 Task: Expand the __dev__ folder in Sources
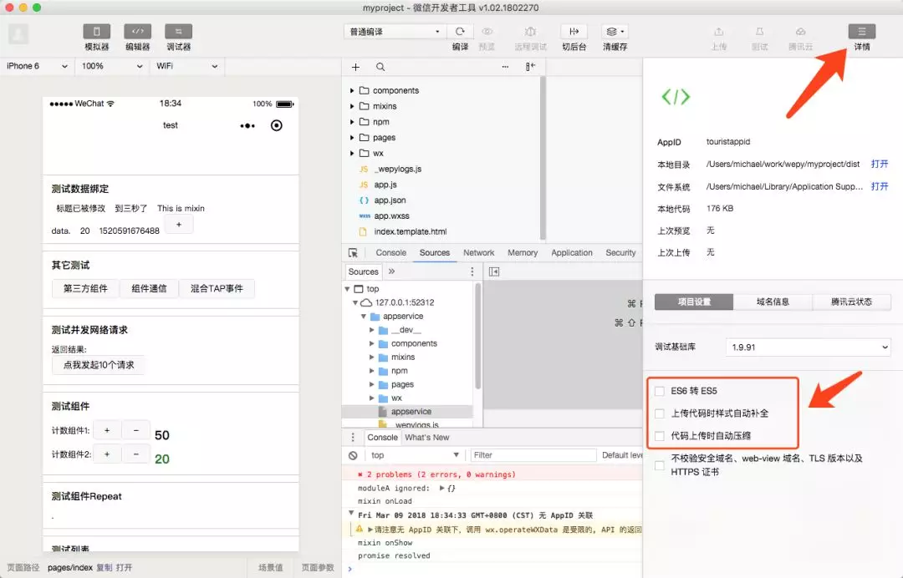click(372, 330)
